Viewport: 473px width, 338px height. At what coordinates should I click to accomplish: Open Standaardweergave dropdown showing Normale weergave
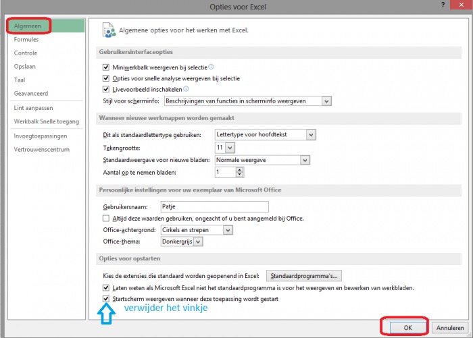coord(305,160)
